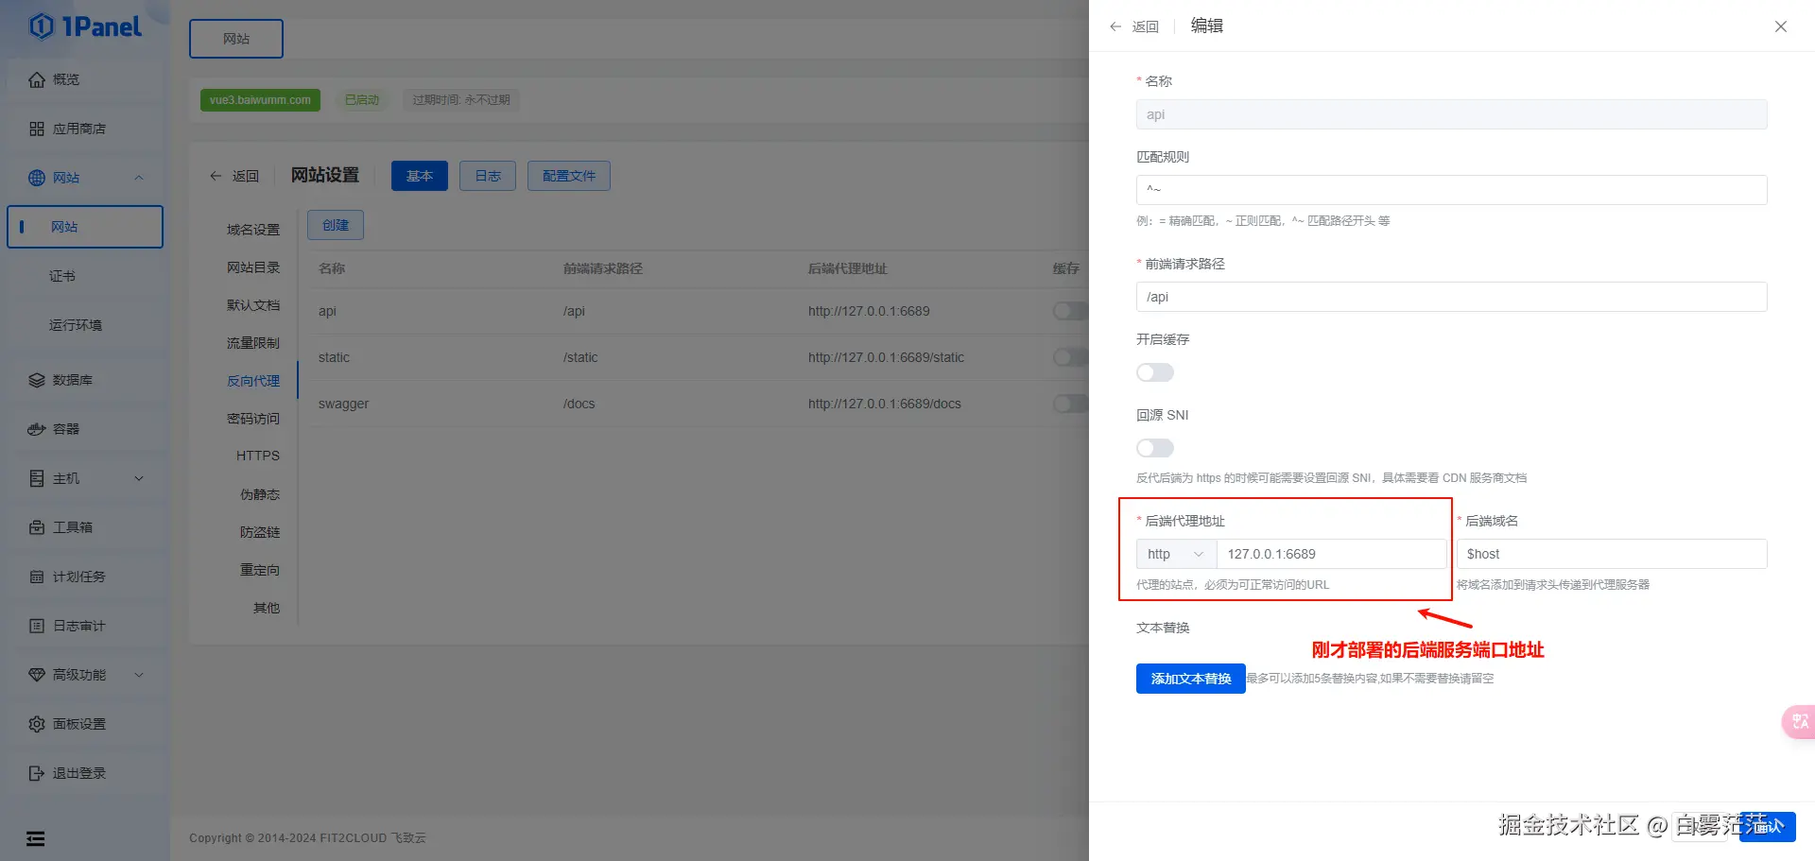Focus the 前端请求路径 input field
This screenshot has height=861, width=1815.
[1452, 297]
